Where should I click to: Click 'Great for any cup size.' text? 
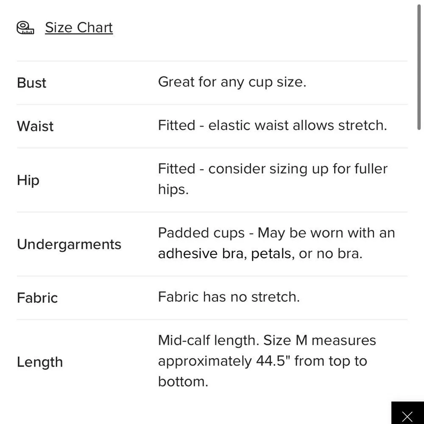pyautogui.click(x=232, y=82)
